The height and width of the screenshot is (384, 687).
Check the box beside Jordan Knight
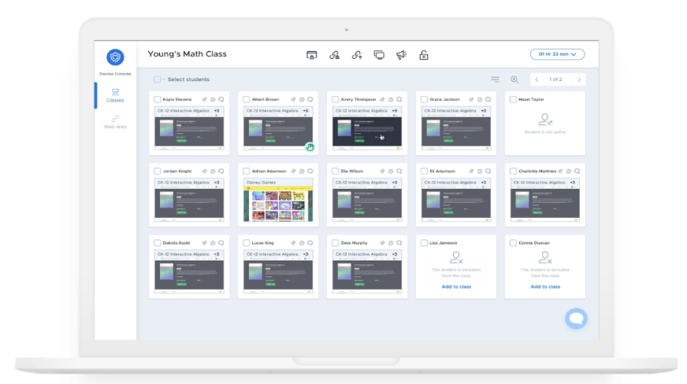coord(158,171)
